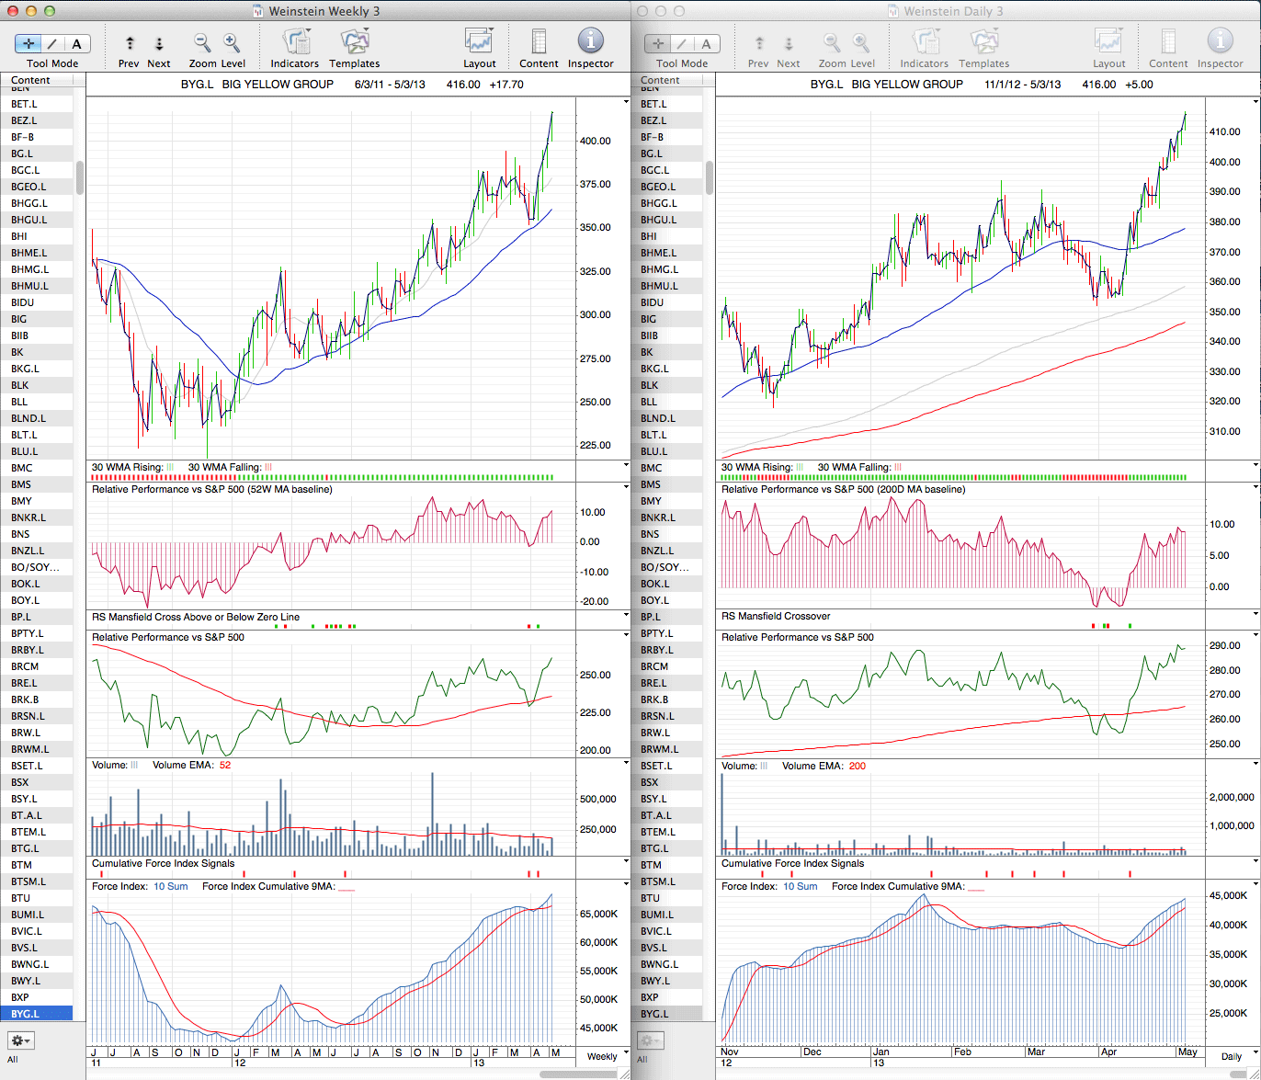Open the gear action menu below Weekly symbol list
The width and height of the screenshot is (1261, 1080).
tap(20, 1040)
